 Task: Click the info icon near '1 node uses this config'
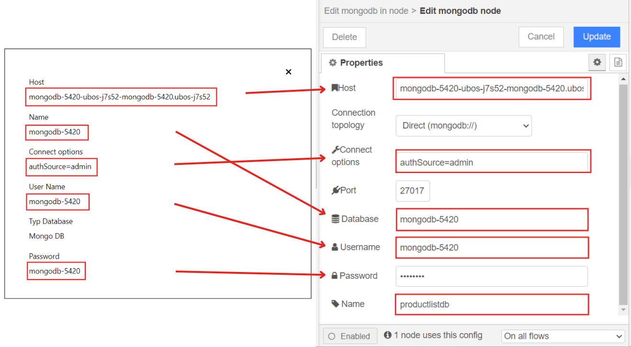click(x=388, y=335)
